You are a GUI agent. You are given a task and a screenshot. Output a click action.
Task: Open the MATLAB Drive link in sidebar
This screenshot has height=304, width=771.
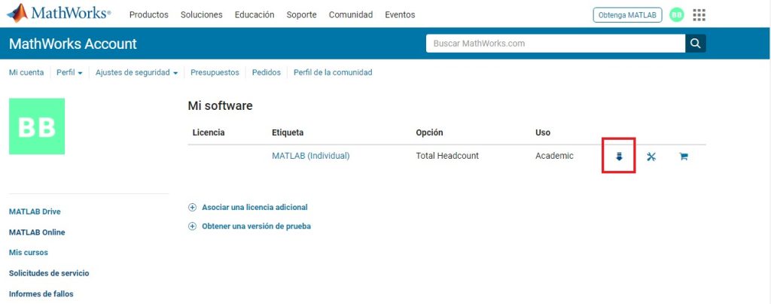pos(35,211)
